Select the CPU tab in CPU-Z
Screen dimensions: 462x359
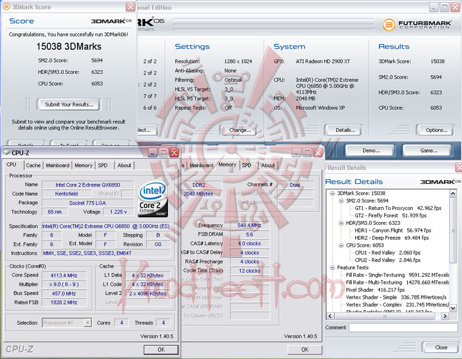click(x=12, y=165)
